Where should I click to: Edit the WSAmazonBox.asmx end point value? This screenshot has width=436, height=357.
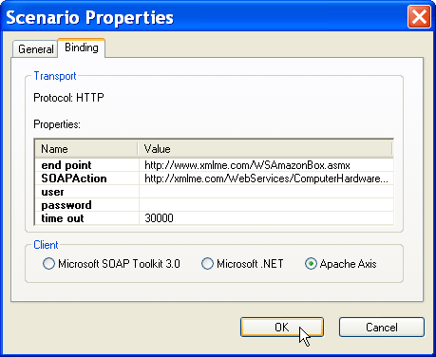click(x=266, y=165)
